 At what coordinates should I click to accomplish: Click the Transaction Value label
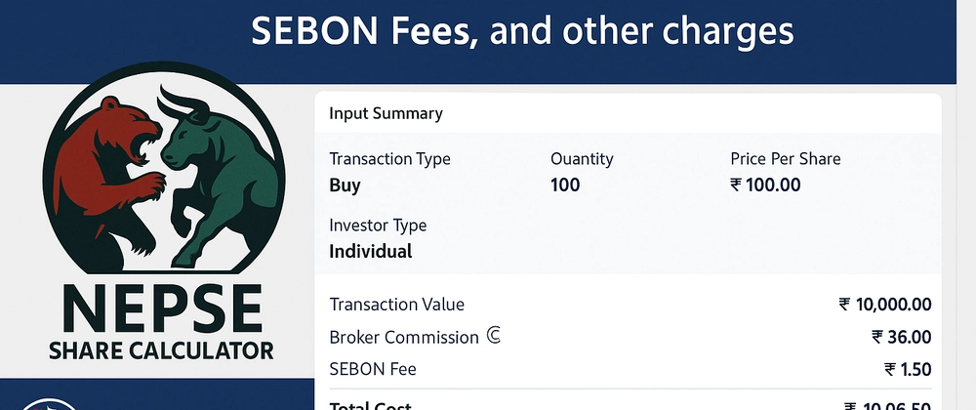point(396,305)
